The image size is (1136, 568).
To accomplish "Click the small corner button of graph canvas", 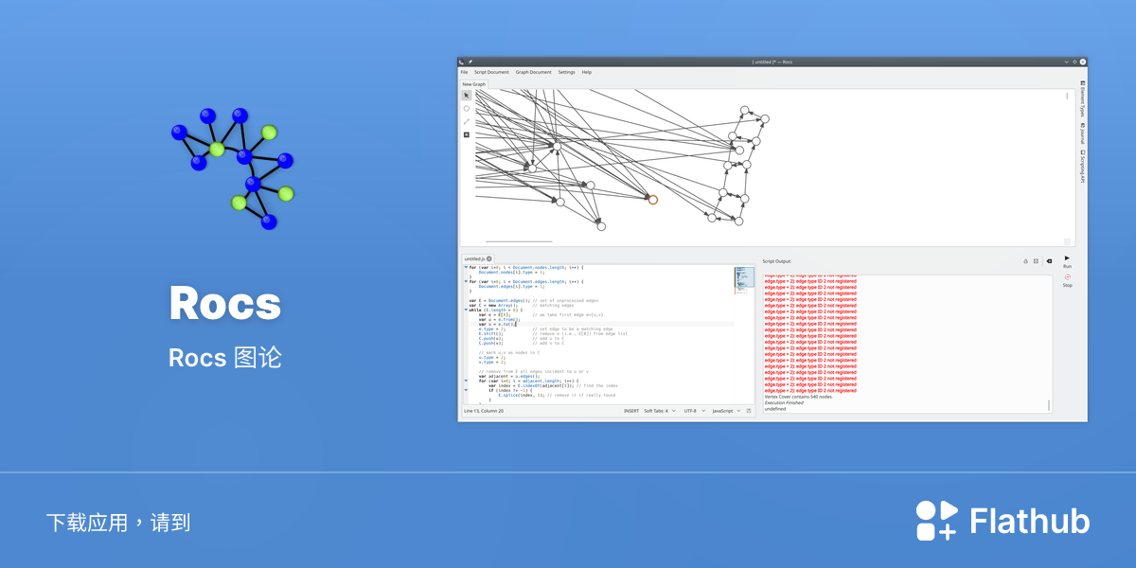I will 1067,242.
